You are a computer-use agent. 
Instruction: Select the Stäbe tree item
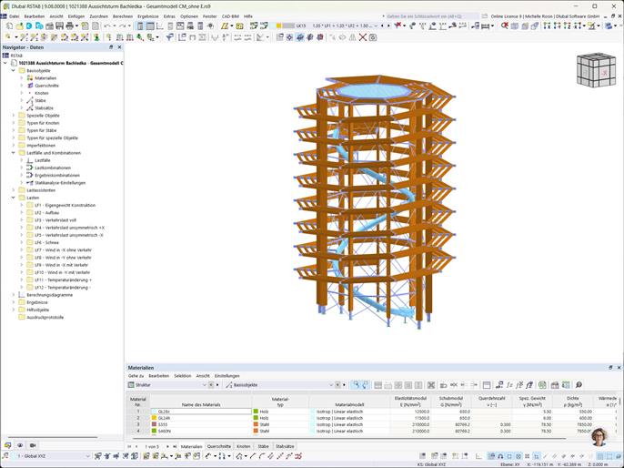click(40, 100)
